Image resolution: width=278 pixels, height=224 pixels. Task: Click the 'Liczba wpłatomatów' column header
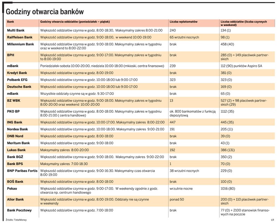183,21
